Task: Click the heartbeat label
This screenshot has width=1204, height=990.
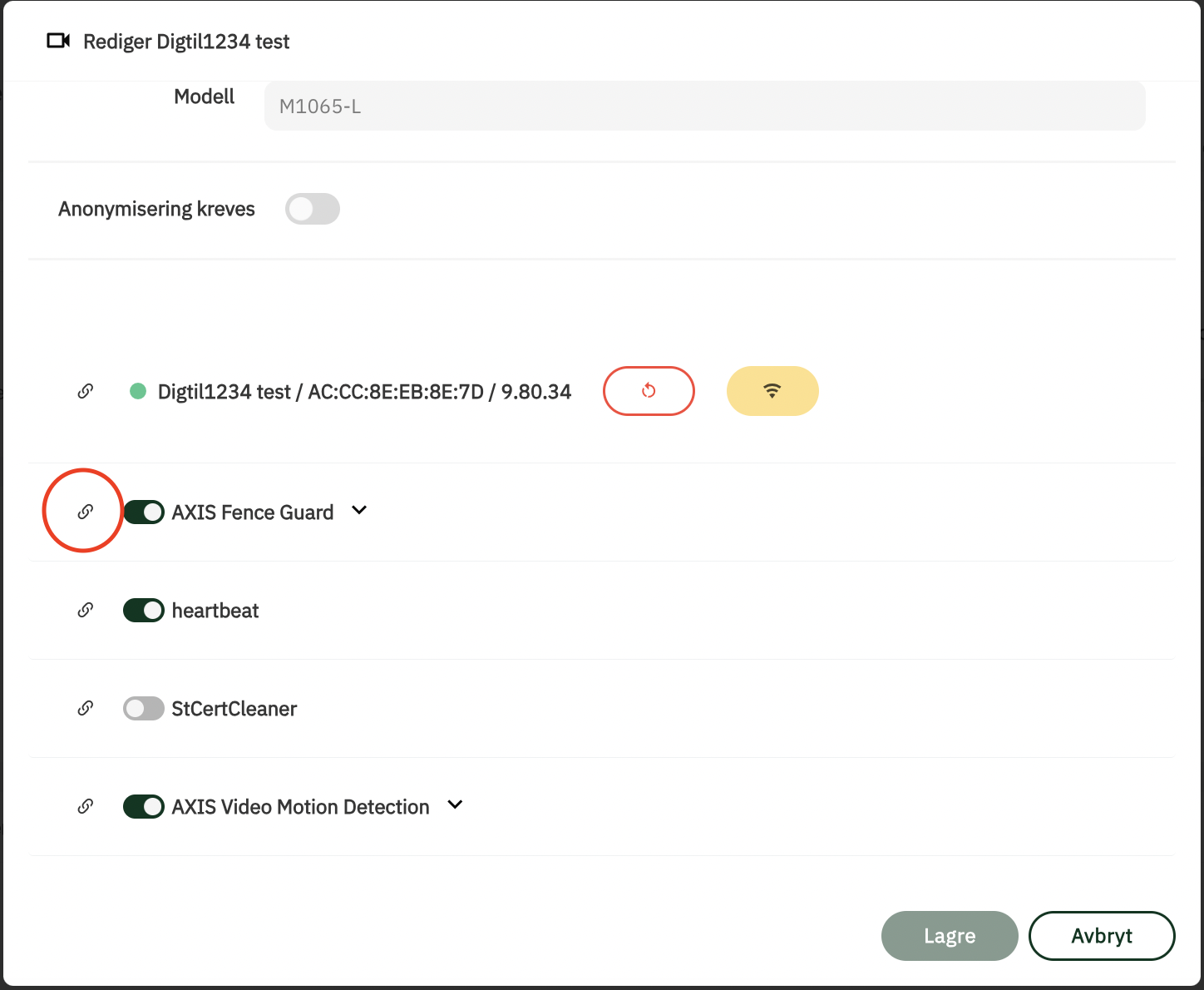Action: (x=215, y=611)
